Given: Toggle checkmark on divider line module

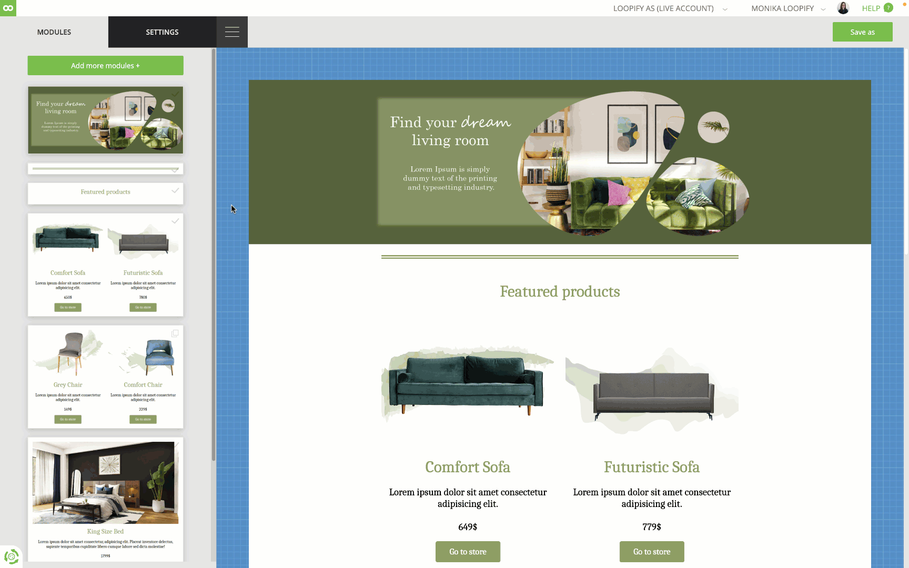Looking at the screenshot, I should point(175,170).
